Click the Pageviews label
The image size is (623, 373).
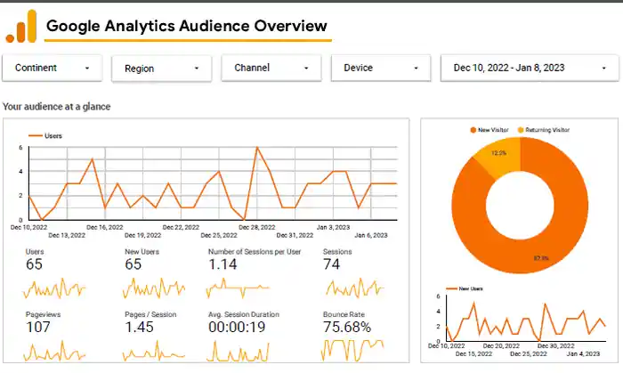pos(44,314)
